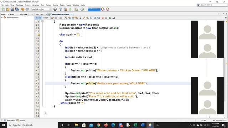Screen dimensions: 228x128
Task: Open the Bookmarks window button at bottom
Action: pyautogui.click(x=10, y=120)
